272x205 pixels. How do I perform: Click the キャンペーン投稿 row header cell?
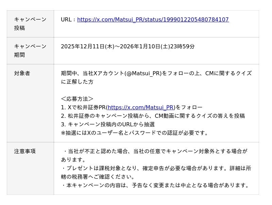click(x=30, y=23)
